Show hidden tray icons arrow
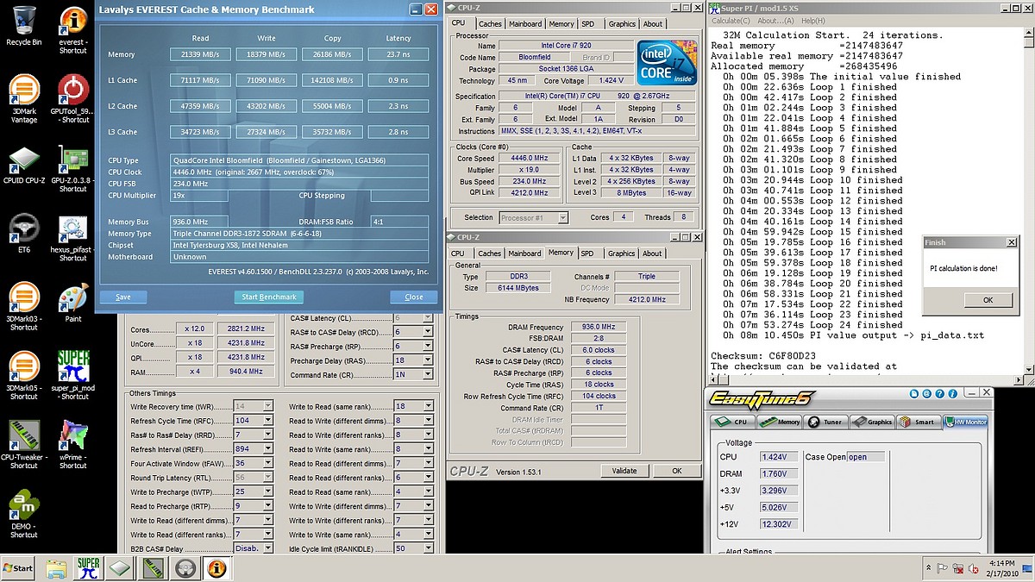The image size is (1035, 582). tap(929, 568)
